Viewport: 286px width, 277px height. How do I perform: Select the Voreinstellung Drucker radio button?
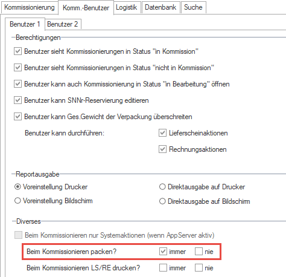[17, 187]
